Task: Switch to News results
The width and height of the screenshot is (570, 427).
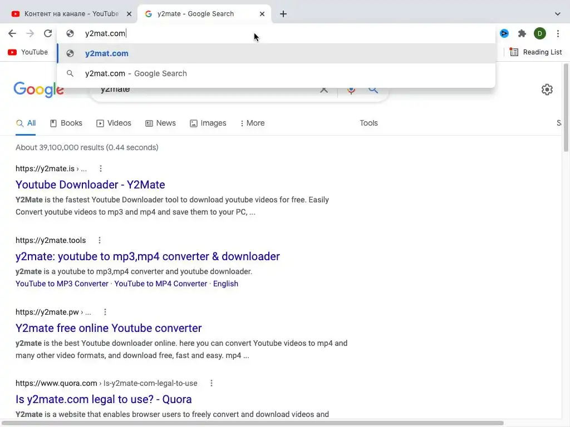Action: [161, 123]
